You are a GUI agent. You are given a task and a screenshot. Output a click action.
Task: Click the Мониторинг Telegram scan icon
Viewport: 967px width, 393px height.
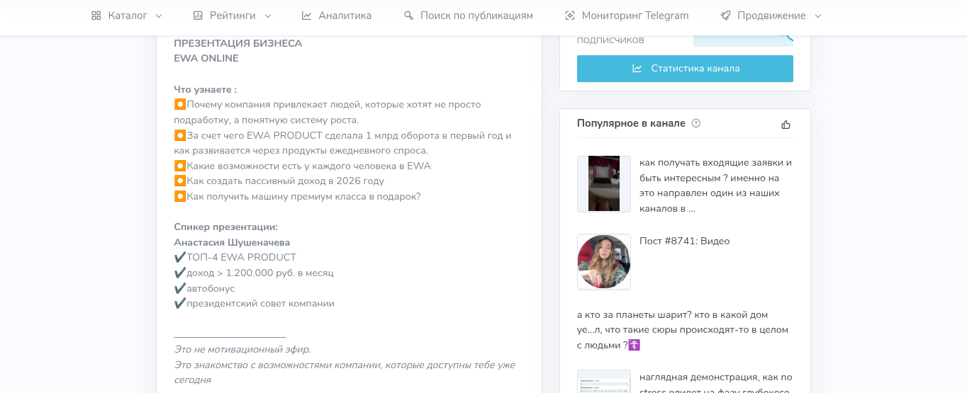click(570, 16)
